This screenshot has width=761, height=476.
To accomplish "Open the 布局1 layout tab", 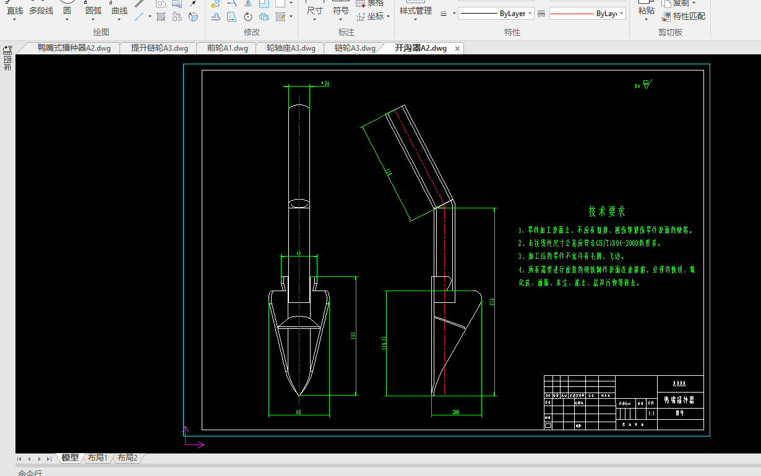I will pyautogui.click(x=97, y=458).
